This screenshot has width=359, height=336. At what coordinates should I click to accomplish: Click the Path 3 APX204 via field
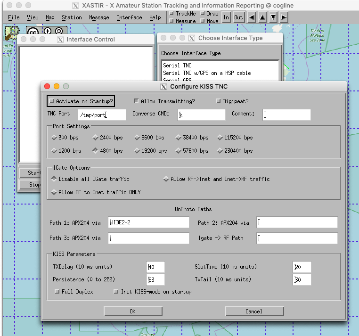(x=148, y=238)
